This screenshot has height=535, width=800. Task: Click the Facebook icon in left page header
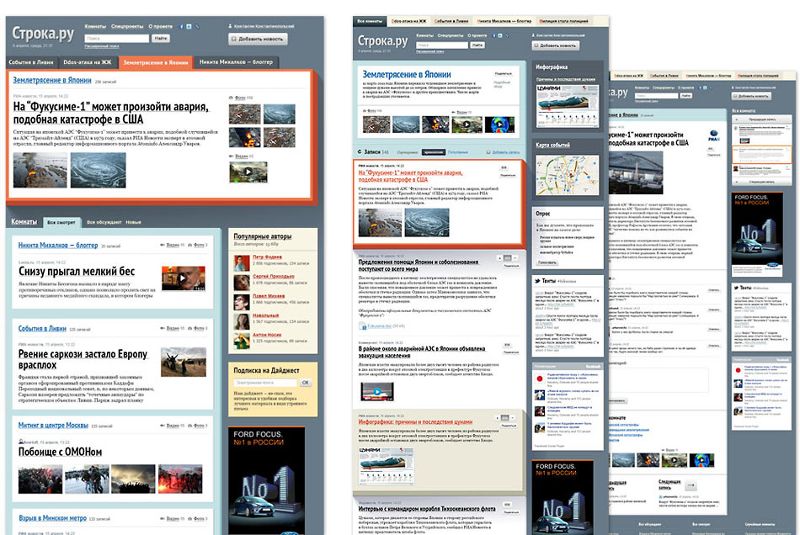click(x=180, y=27)
